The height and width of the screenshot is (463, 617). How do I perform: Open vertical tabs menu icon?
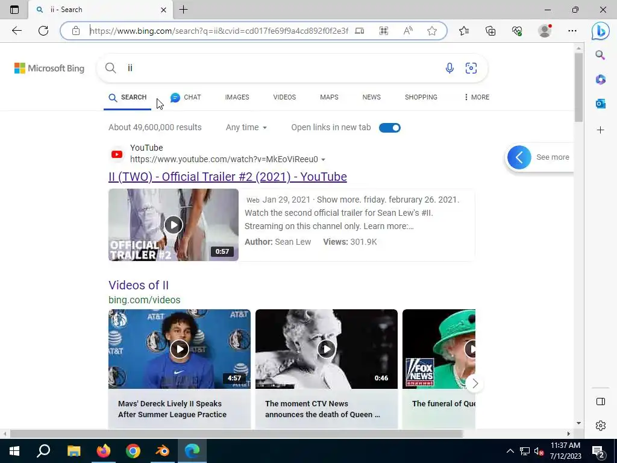tap(14, 10)
